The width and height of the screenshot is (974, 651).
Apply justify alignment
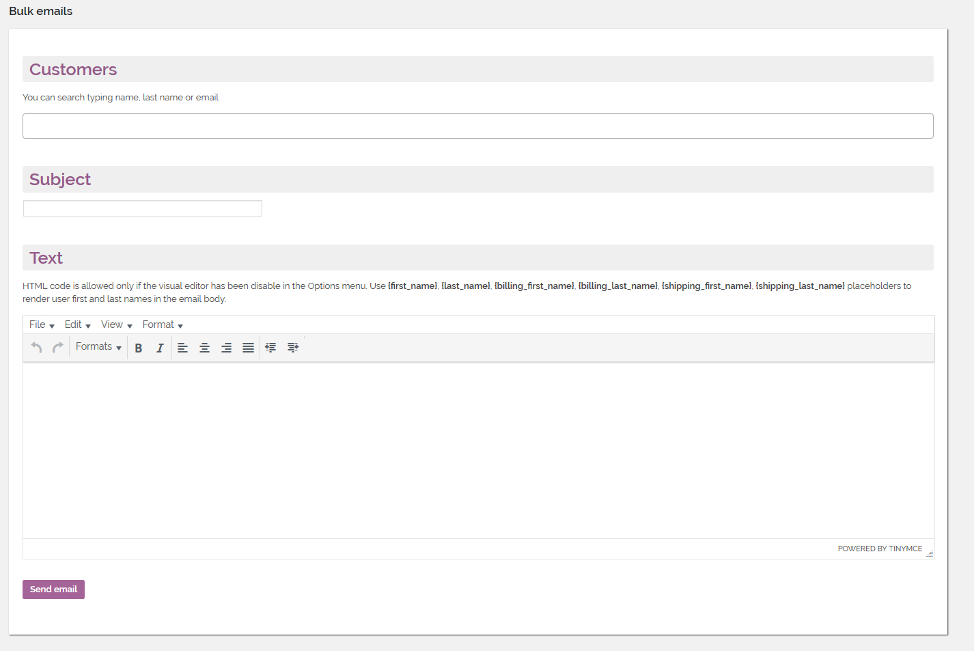248,348
